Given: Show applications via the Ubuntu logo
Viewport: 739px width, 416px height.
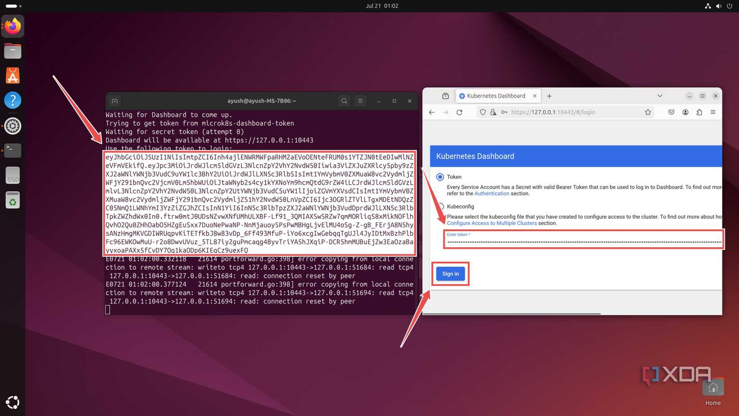Looking at the screenshot, I should tap(13, 403).
